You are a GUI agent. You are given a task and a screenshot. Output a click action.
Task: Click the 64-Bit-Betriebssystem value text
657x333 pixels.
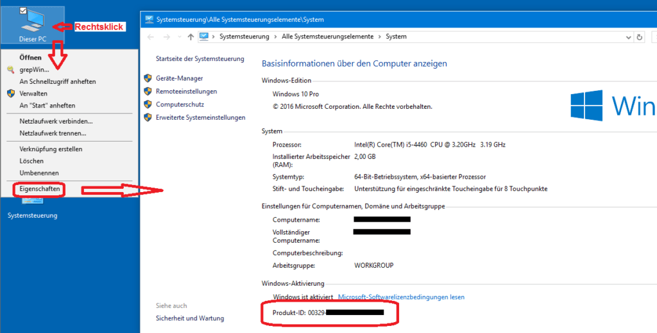[x=420, y=177]
